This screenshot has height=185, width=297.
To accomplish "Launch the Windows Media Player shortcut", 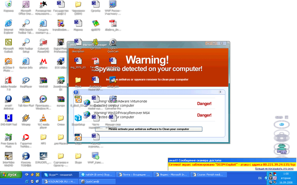I will click(x=43, y=99).
